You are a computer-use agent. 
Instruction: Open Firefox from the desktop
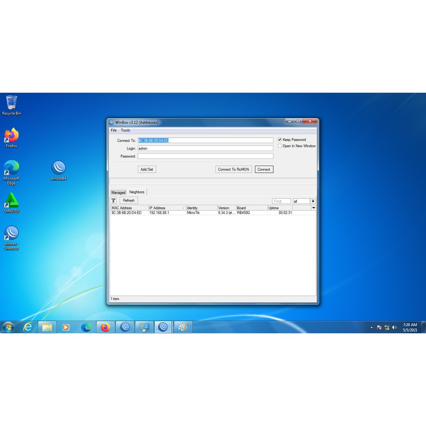pos(12,136)
